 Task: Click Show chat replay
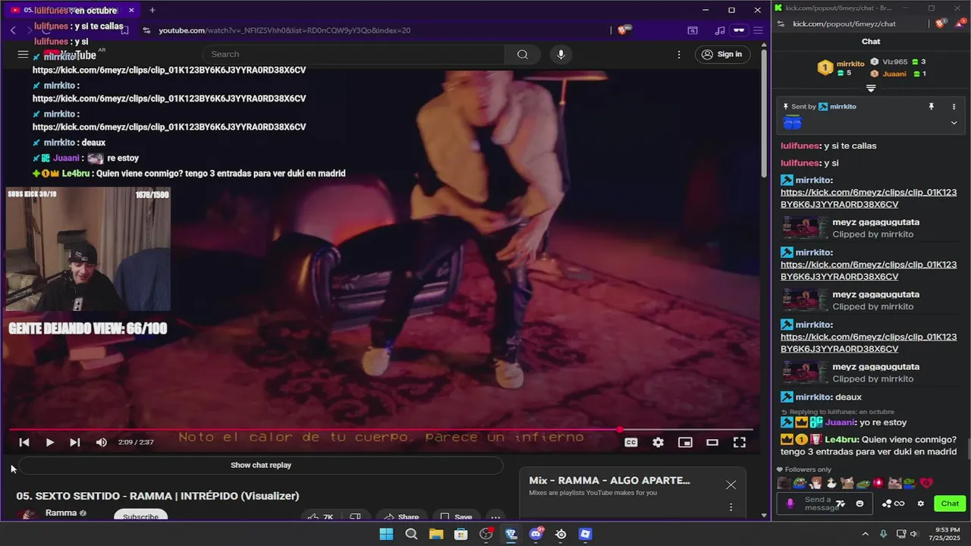click(x=261, y=465)
